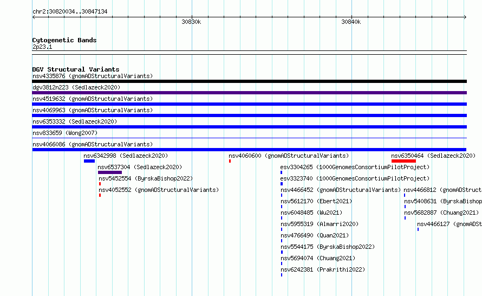Image resolution: width=482 pixels, height=296 pixels.
Task: Click the right arrow of ruler
Action: tap(465, 17)
